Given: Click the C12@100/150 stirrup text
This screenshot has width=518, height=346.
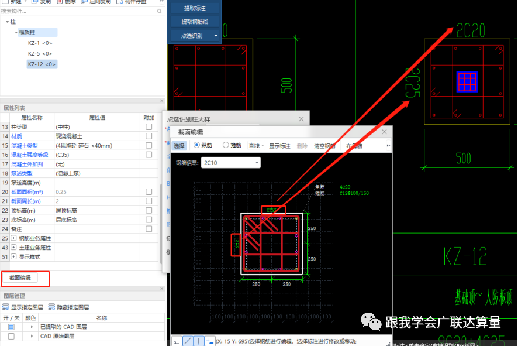Looking at the screenshot, I should (354, 193).
